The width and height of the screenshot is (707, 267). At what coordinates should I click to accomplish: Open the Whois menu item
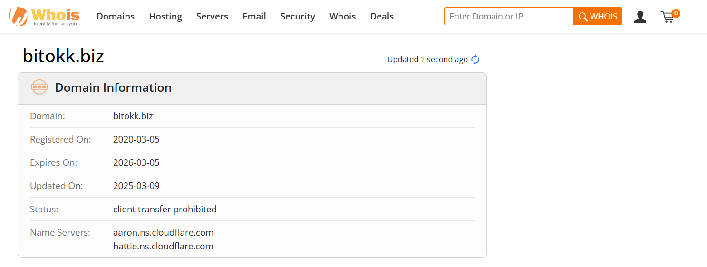(x=342, y=17)
